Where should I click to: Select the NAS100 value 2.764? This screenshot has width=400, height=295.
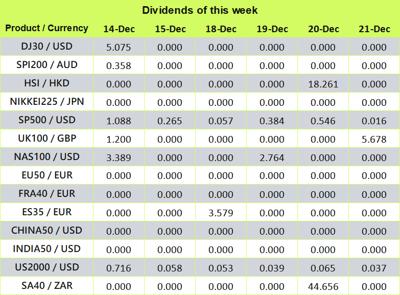pos(272,158)
